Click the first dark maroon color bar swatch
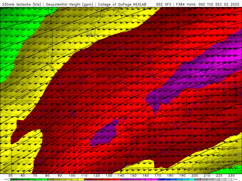Viewport: 242px width, 181px height. pyautogui.click(x=87, y=179)
